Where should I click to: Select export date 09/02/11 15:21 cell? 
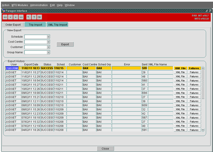point(30,97)
